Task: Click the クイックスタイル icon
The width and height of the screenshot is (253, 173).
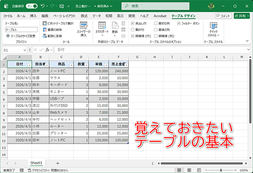Action: click(213, 26)
